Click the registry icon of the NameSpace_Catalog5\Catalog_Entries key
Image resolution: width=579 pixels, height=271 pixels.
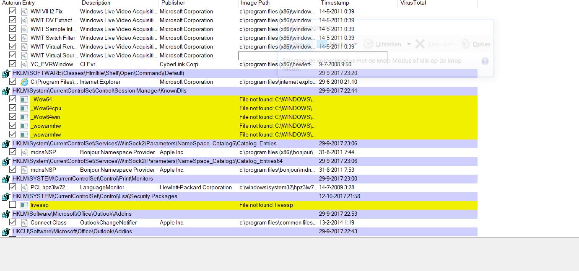[x=5, y=144]
